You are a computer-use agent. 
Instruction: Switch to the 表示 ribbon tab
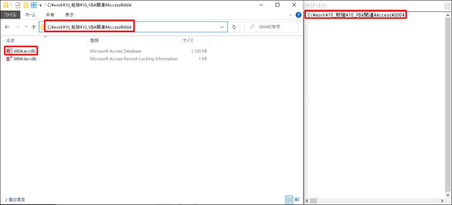click(69, 15)
